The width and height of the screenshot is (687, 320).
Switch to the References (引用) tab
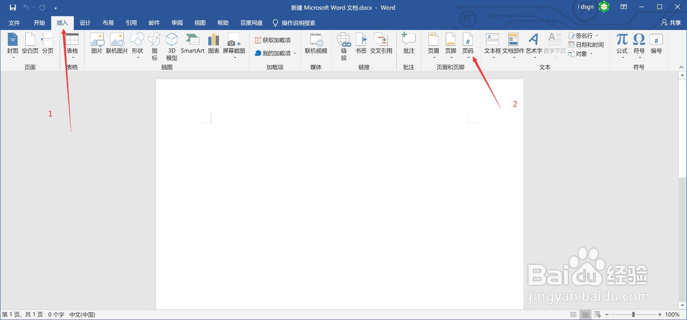click(131, 23)
